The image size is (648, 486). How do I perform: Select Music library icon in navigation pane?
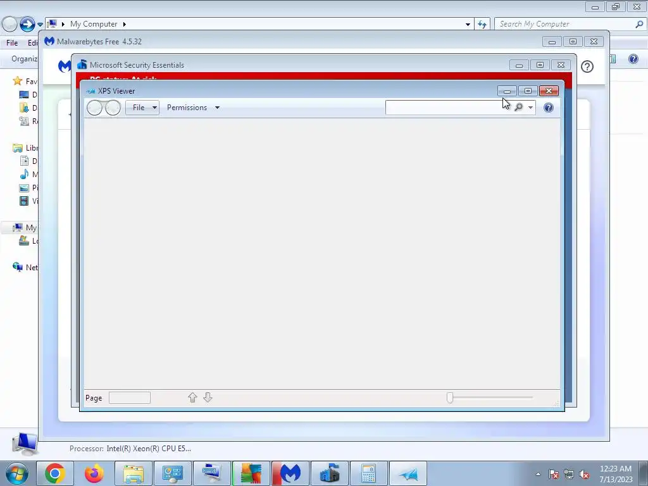(x=25, y=174)
